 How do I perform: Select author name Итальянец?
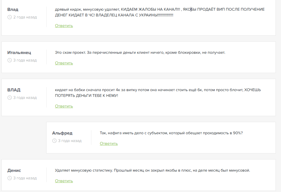19,53
